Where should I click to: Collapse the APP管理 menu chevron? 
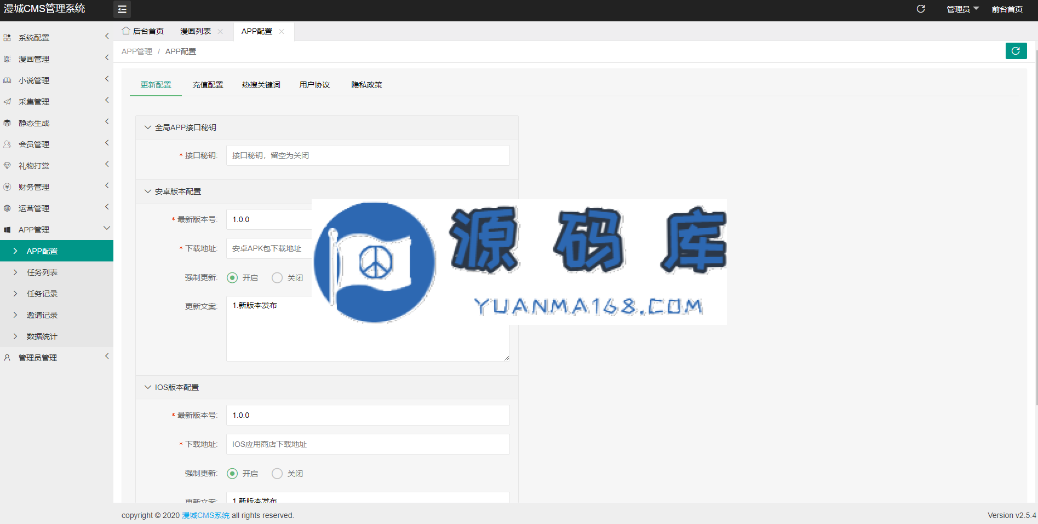pos(107,228)
